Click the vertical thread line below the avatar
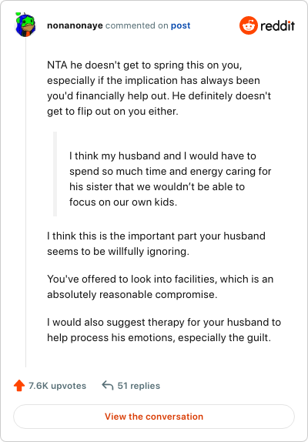This screenshot has width=308, height=442. (25, 202)
